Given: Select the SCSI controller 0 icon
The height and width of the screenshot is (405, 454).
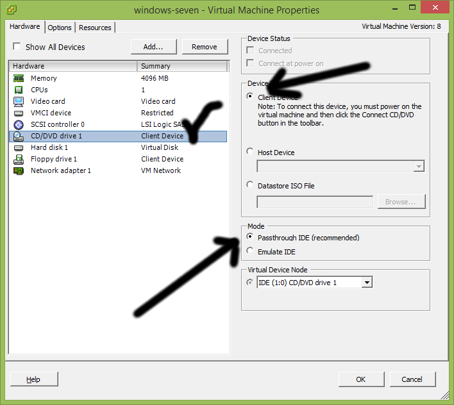Looking at the screenshot, I should [19, 125].
